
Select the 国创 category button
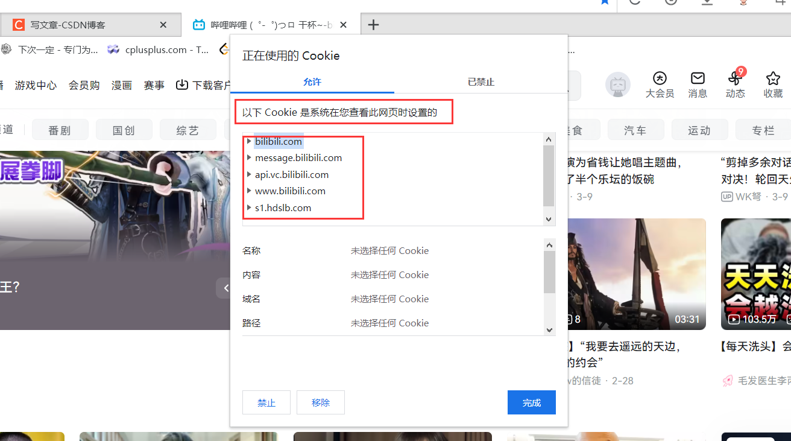point(124,130)
